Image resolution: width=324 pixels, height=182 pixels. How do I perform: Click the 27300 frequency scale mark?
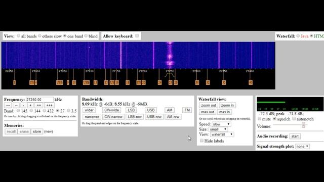(196, 71)
